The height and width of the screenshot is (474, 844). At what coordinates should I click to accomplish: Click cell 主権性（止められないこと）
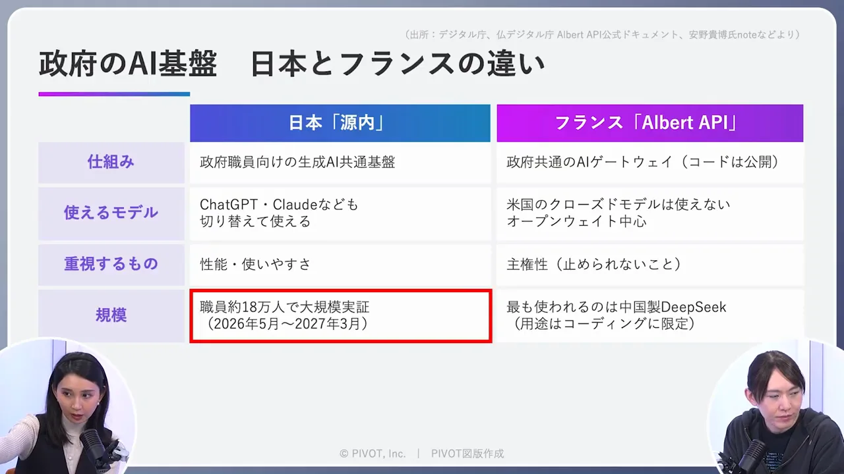649,264
